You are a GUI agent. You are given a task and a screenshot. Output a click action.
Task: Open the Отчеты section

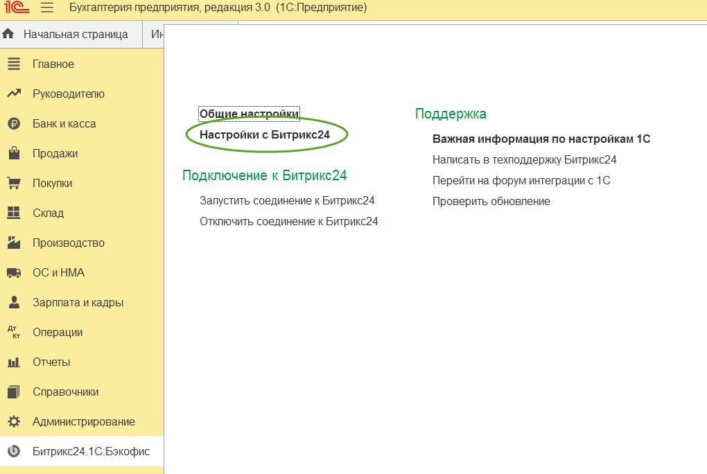click(82, 362)
